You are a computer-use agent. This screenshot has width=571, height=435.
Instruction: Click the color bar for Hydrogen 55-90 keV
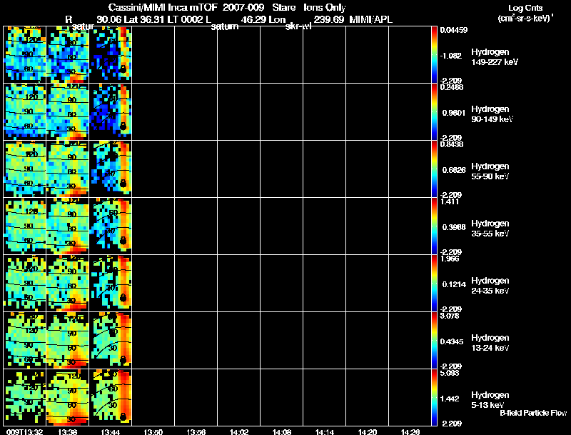(x=434, y=169)
